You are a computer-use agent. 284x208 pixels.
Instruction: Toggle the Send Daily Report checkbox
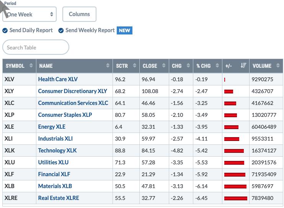(5, 31)
